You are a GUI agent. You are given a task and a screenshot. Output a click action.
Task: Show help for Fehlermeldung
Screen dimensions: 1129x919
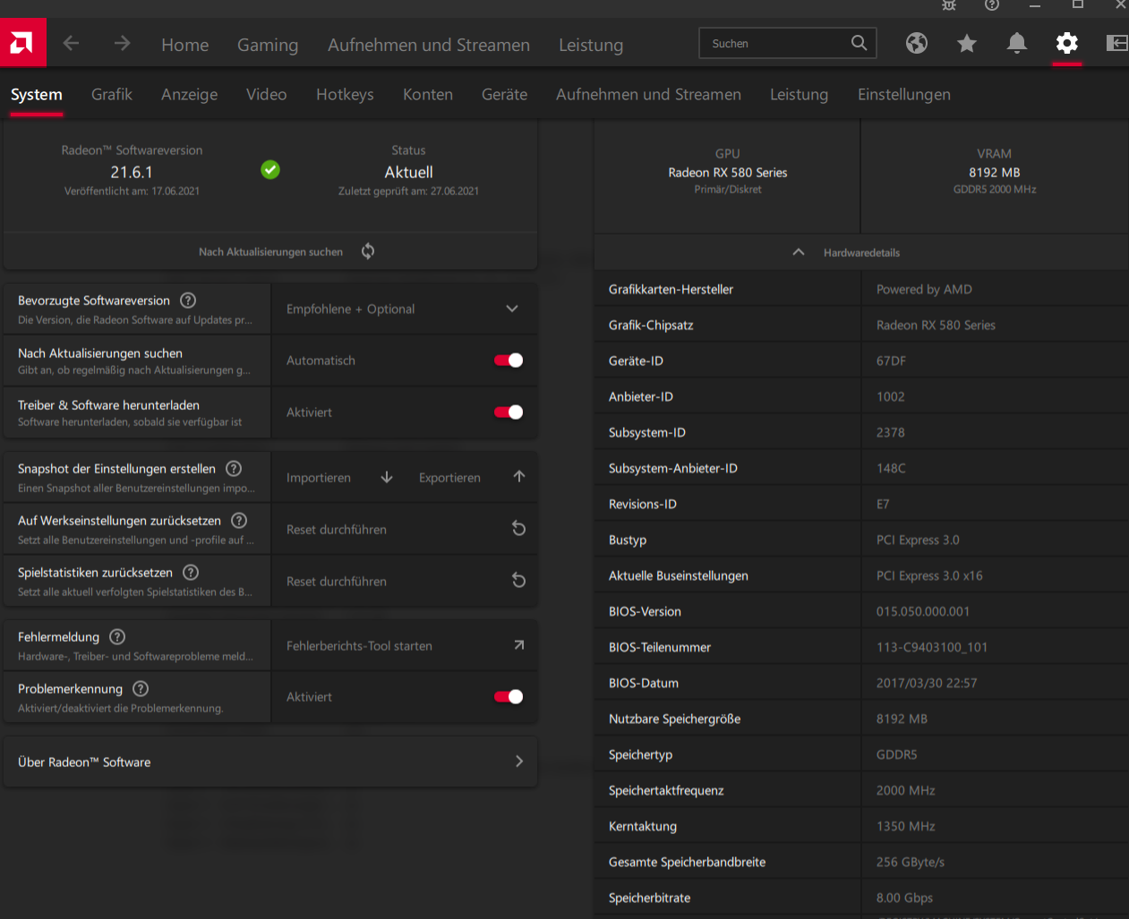click(117, 636)
